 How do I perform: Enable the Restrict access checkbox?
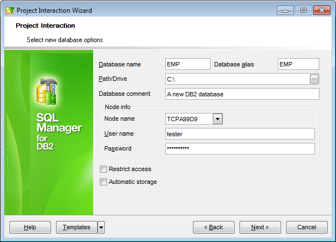click(x=103, y=169)
